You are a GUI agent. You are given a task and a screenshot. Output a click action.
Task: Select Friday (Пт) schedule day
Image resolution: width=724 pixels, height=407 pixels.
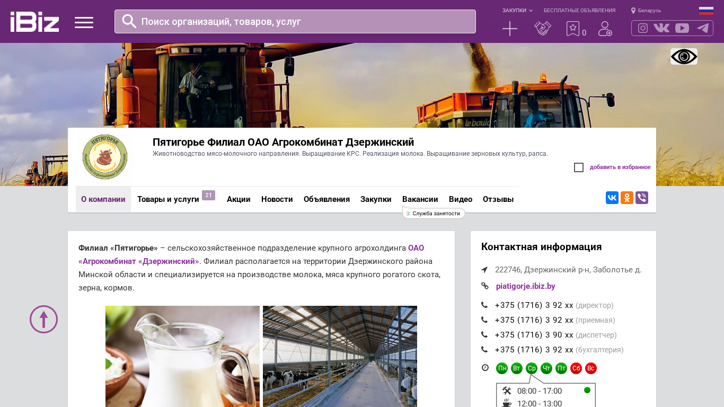click(x=561, y=368)
